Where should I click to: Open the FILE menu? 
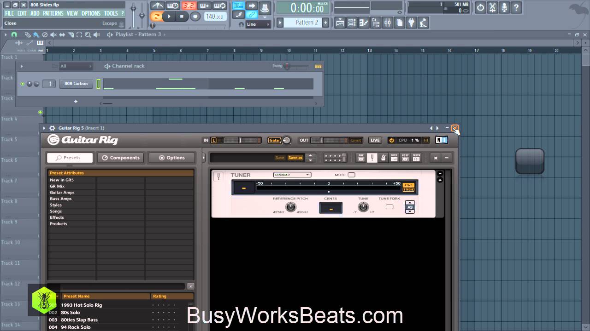click(9, 13)
